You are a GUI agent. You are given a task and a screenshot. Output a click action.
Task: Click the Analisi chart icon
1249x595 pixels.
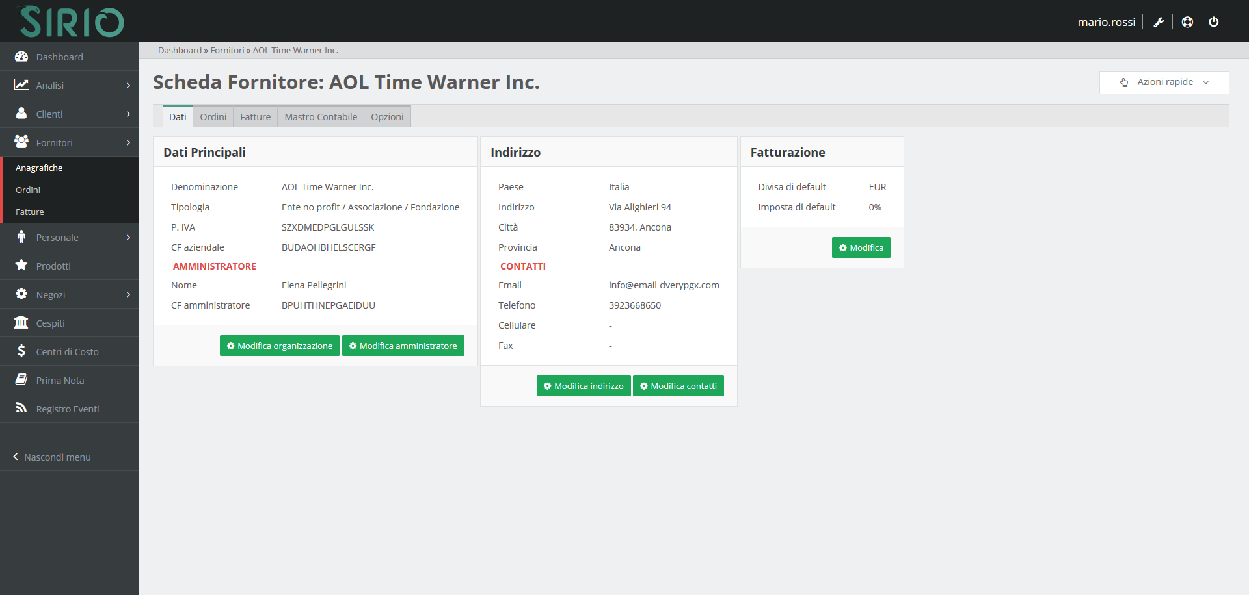21,85
